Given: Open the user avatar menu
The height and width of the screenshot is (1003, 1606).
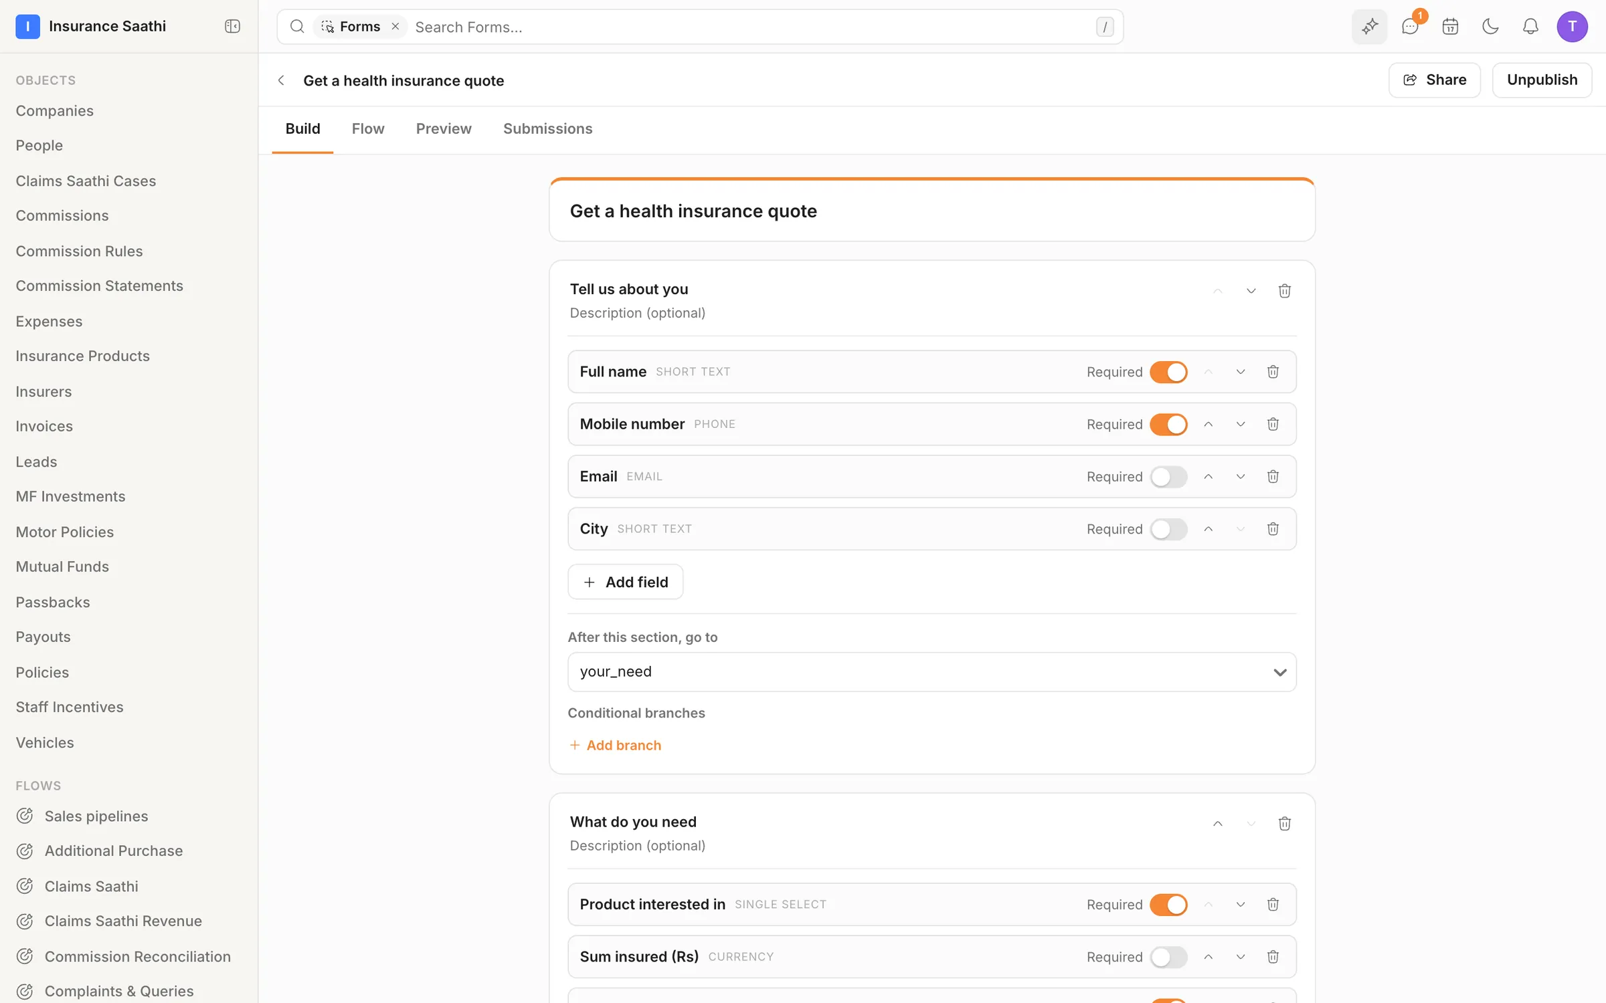Looking at the screenshot, I should (1572, 26).
